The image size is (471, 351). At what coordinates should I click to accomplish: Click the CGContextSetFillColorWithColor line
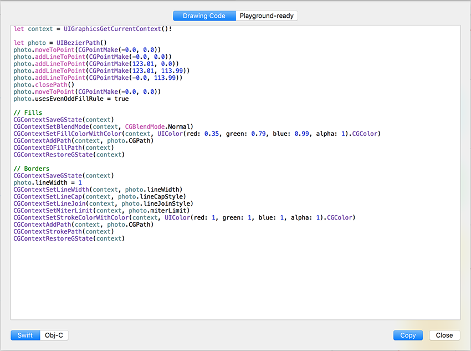tap(197, 134)
